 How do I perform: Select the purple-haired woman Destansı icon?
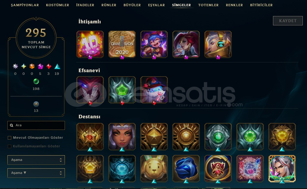pos(122,137)
